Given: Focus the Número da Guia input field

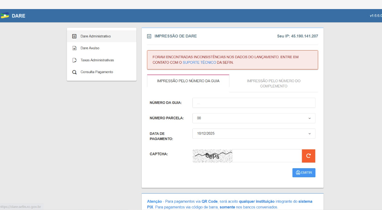Looking at the screenshot, I should point(254,103).
